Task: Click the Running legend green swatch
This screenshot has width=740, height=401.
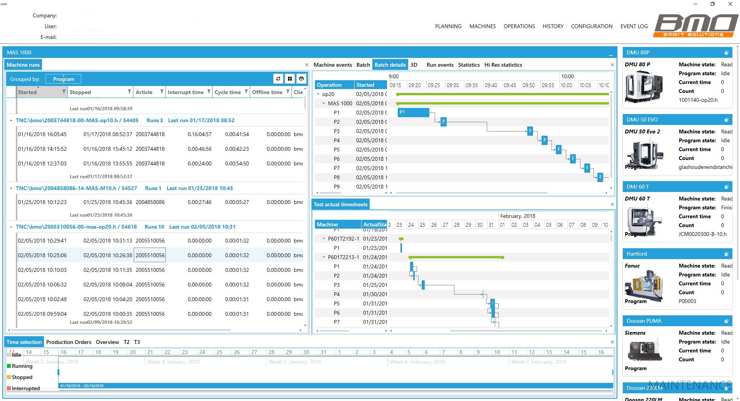Action: click(9, 366)
